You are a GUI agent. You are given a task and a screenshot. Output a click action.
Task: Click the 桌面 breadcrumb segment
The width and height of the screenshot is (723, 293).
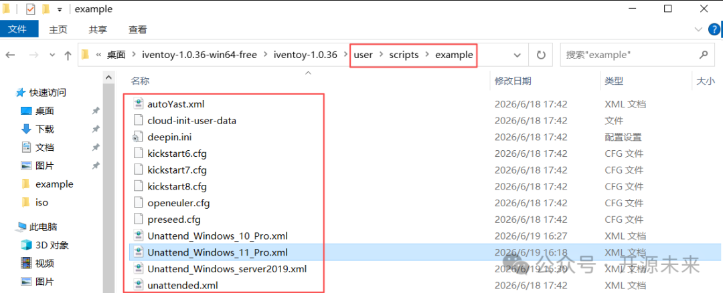click(x=116, y=55)
